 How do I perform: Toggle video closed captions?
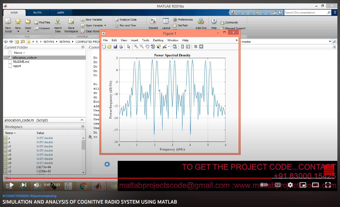point(277,185)
